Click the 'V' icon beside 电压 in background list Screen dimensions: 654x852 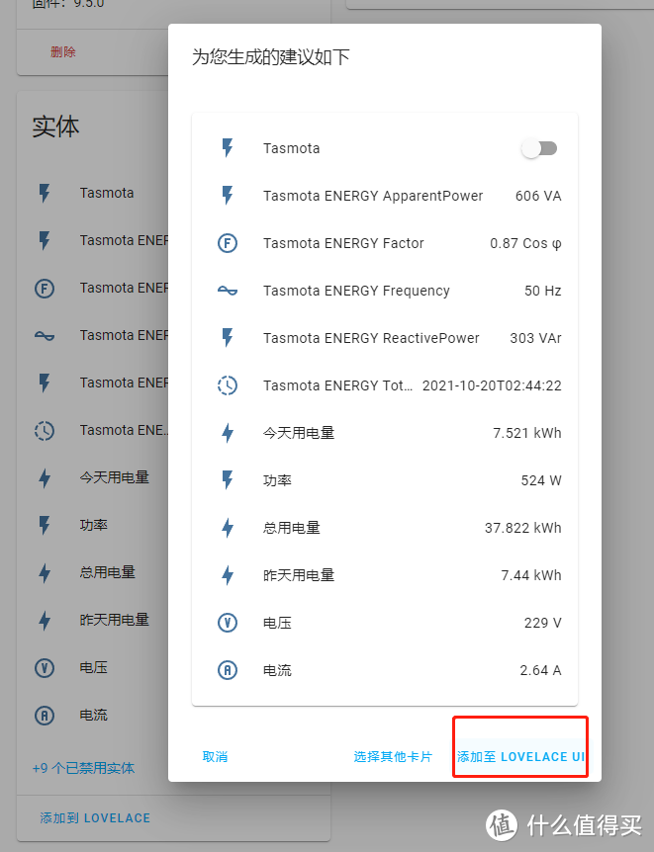tap(45, 667)
